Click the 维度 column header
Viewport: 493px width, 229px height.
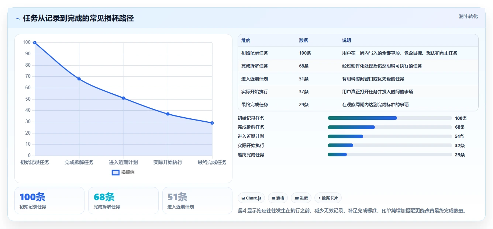pyautogui.click(x=246, y=41)
